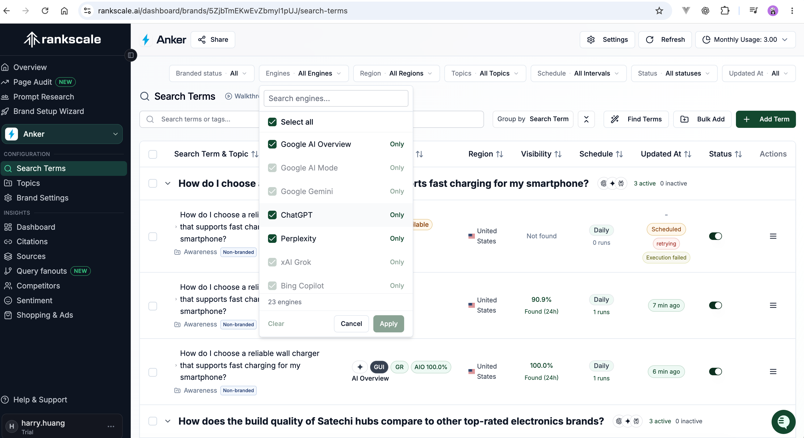The width and height of the screenshot is (804, 438).
Task: Click Only next to ChatGPT
Action: (397, 215)
